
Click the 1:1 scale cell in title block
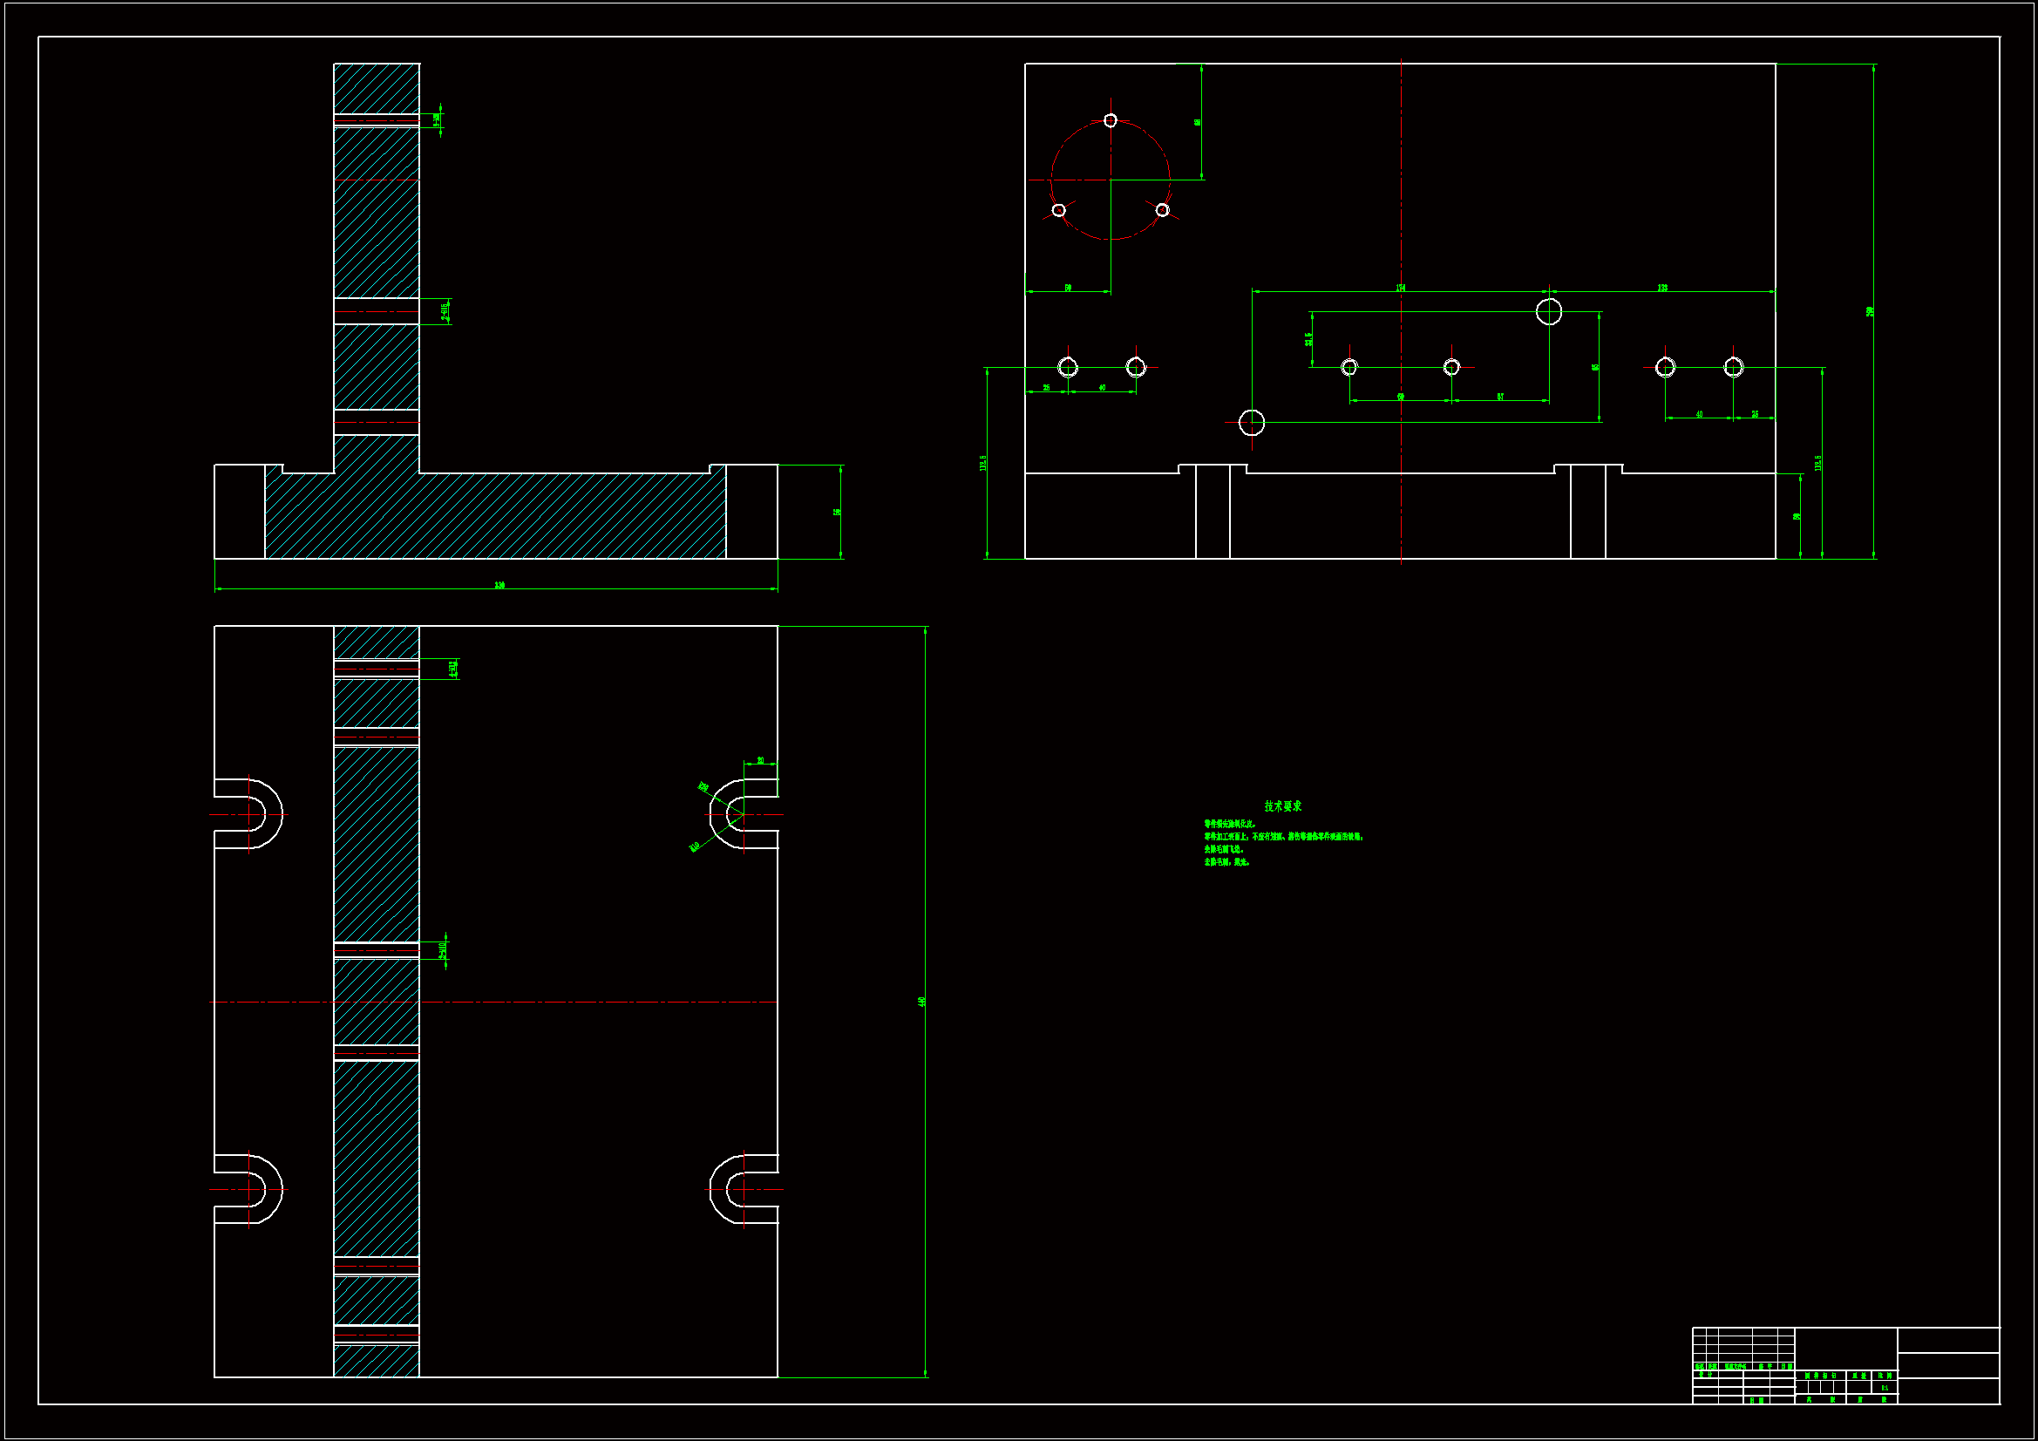[x=1885, y=1388]
